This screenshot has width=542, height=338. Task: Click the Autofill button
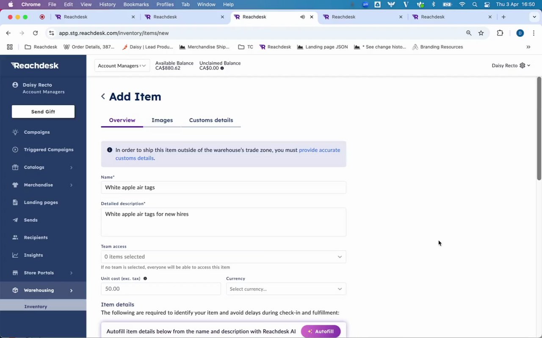pyautogui.click(x=321, y=331)
